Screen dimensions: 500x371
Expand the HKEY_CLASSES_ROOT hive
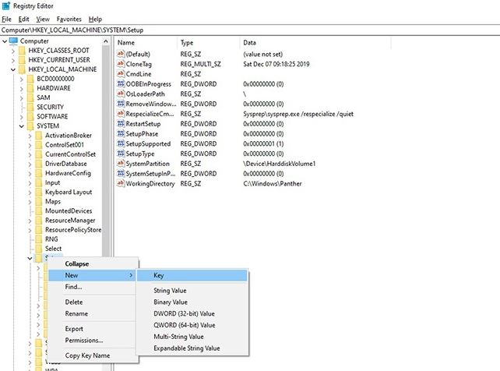[x=13, y=51]
